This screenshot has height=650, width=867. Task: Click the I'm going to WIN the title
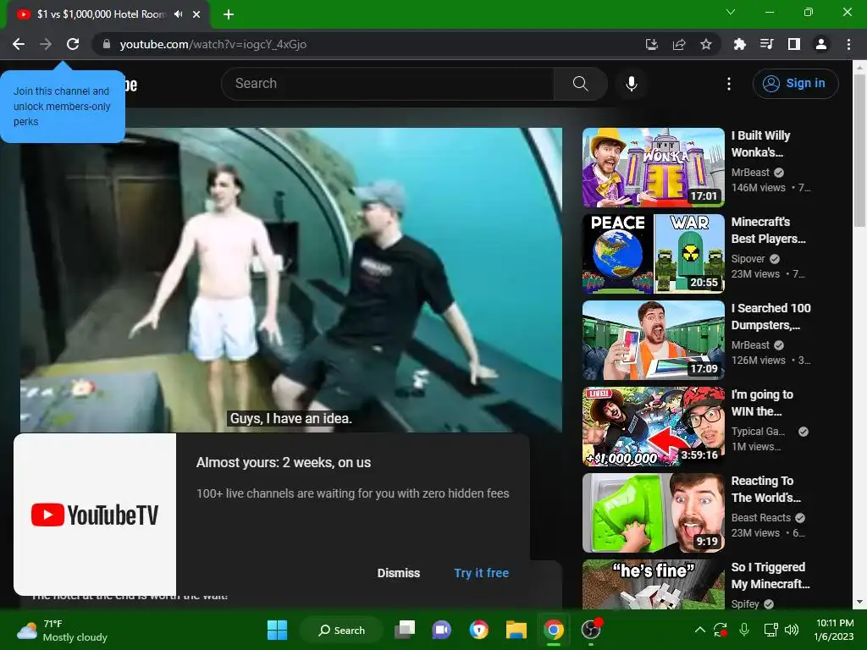tap(762, 402)
